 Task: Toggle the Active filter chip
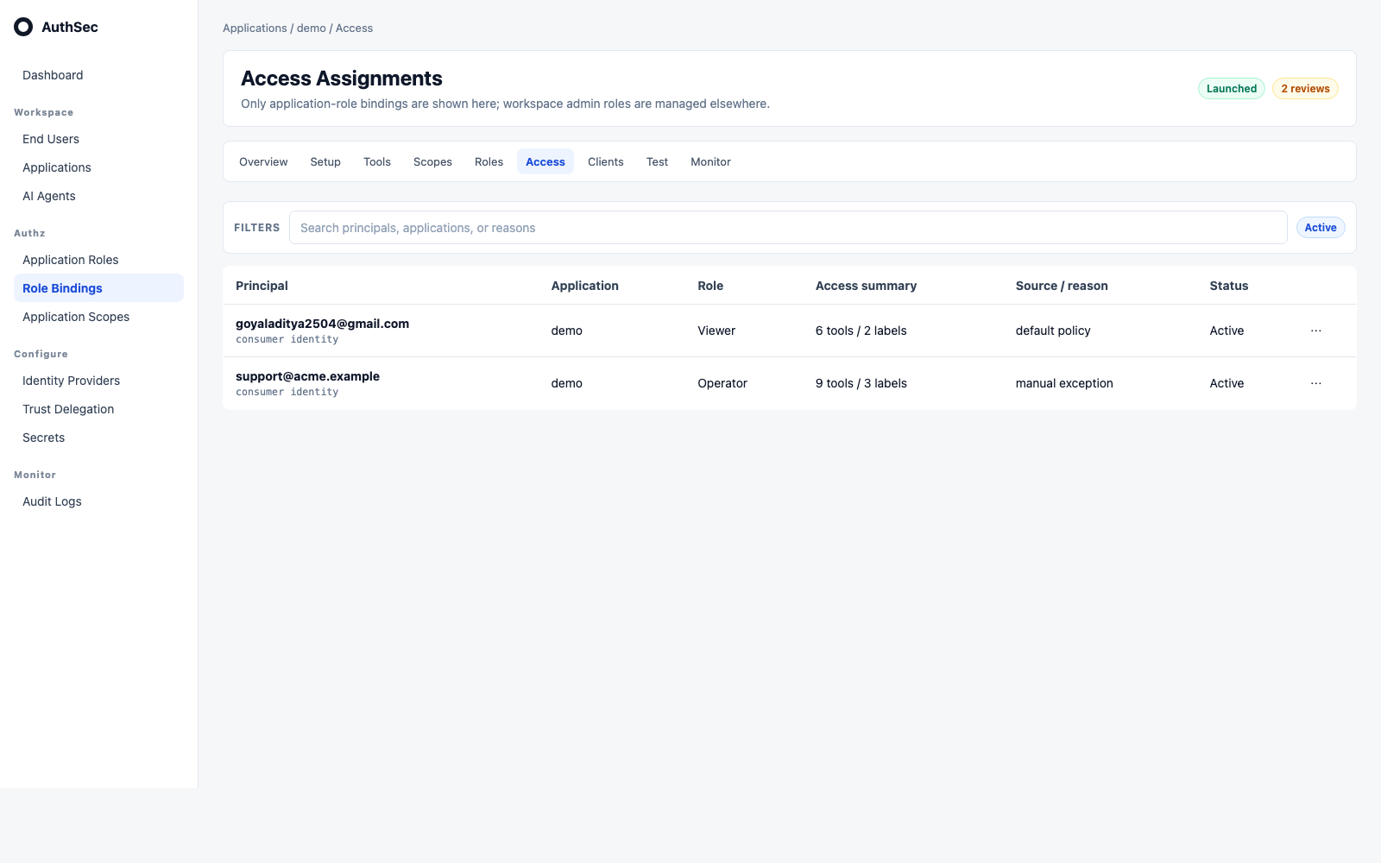coord(1321,228)
